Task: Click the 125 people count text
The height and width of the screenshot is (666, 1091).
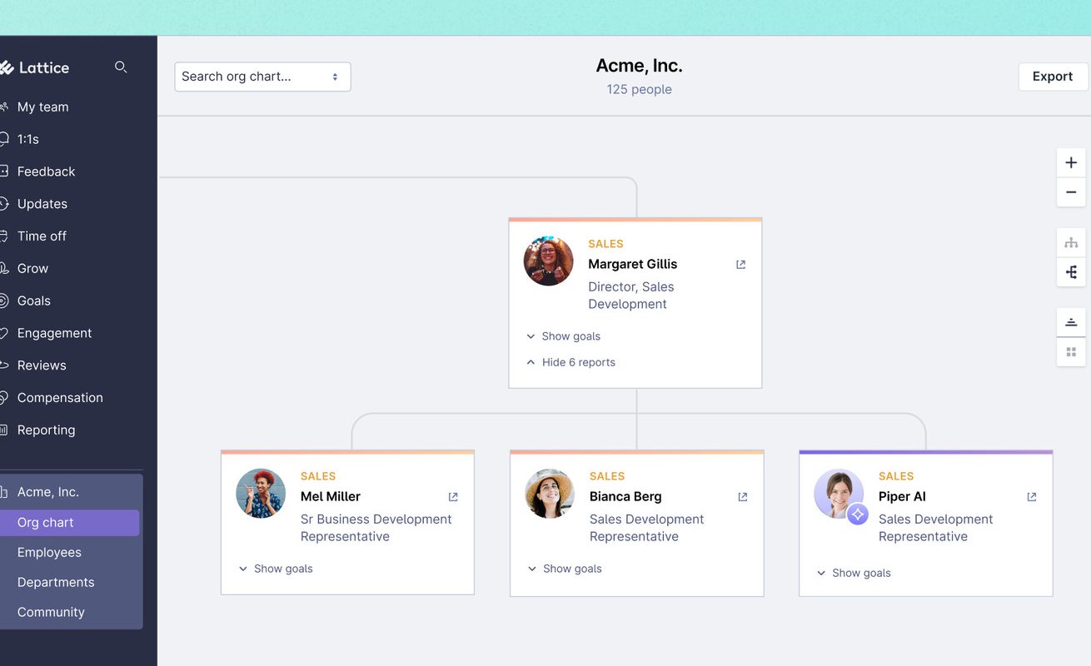Action: click(640, 89)
